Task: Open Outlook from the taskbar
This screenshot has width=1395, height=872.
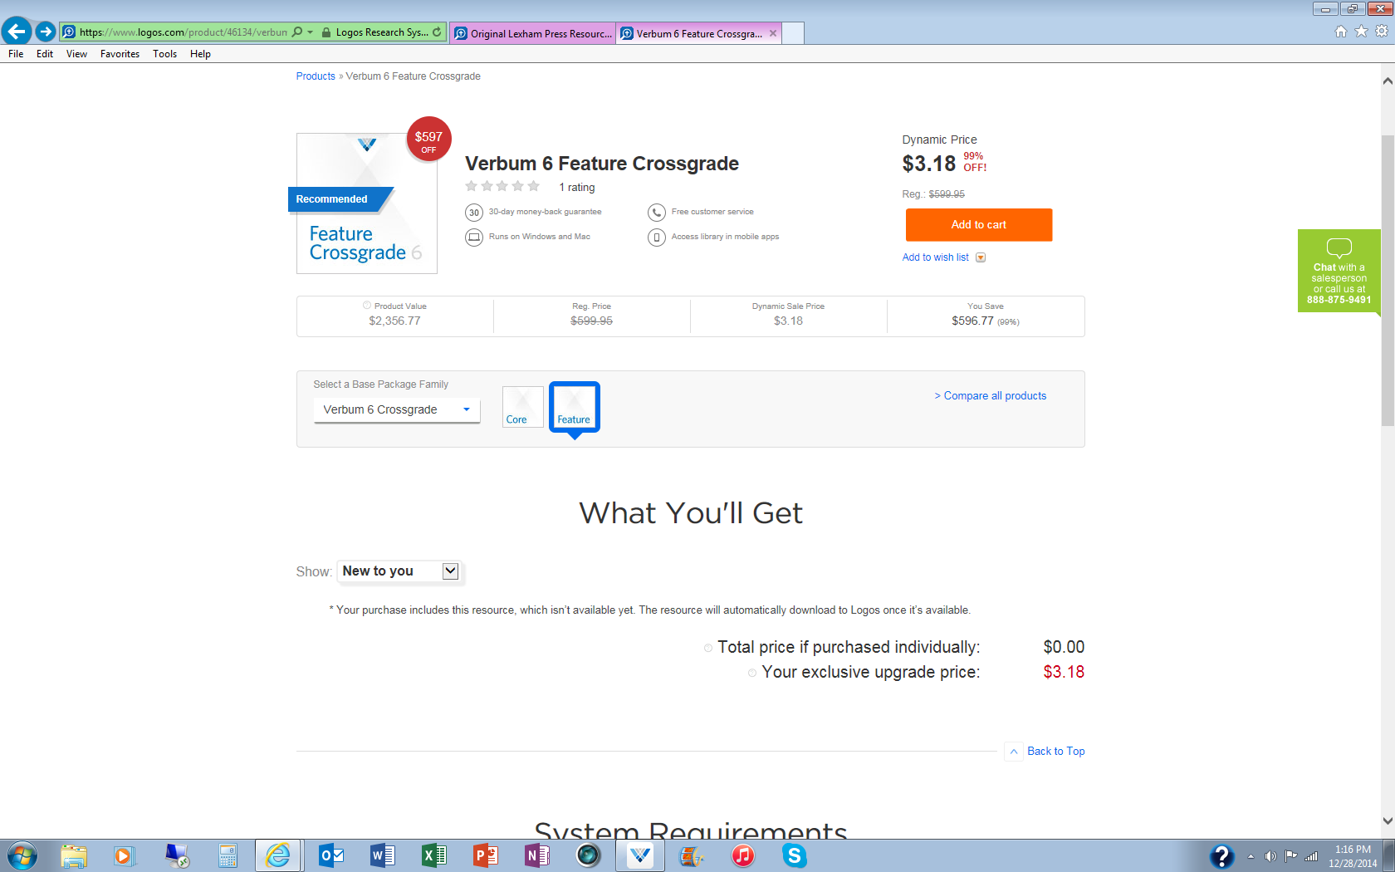Action: click(331, 855)
